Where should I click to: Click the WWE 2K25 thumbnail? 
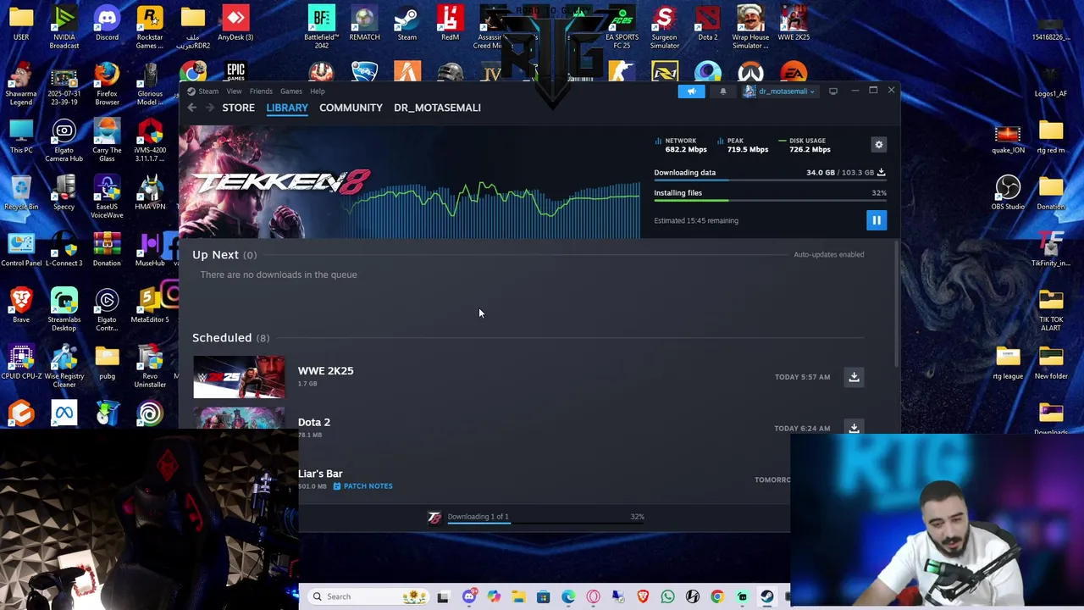point(239,377)
